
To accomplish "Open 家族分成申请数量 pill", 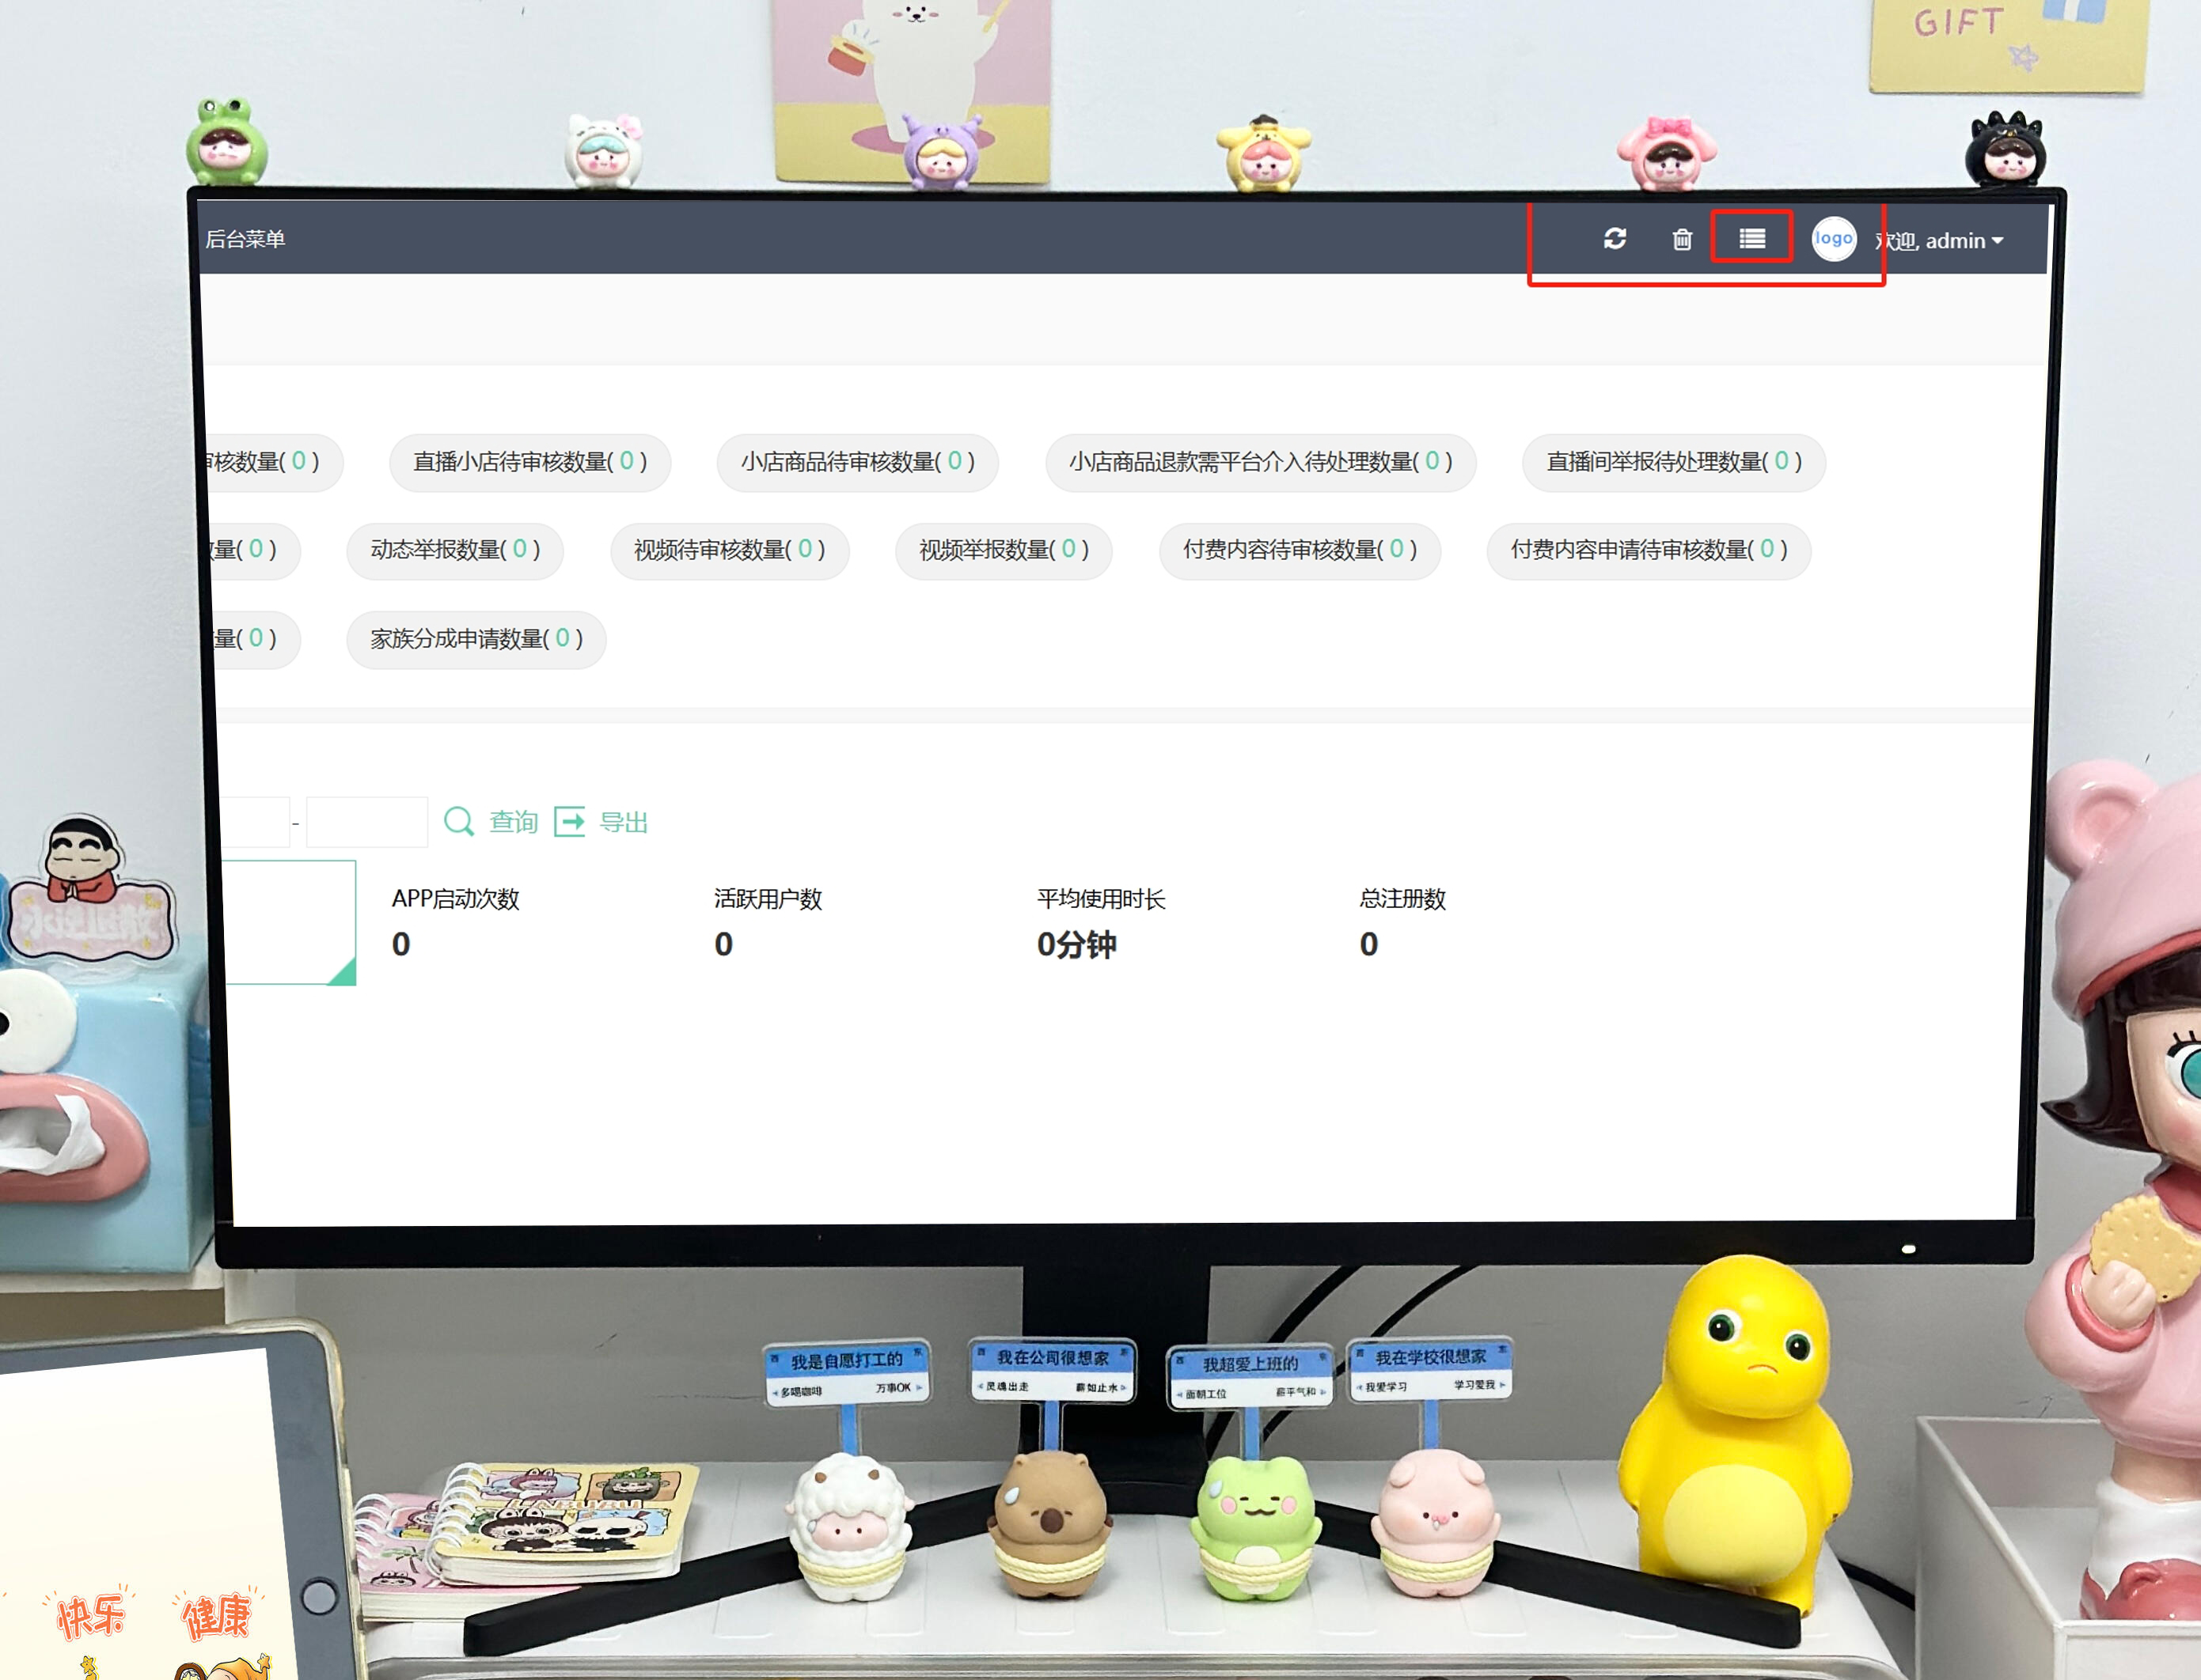I will click(476, 639).
